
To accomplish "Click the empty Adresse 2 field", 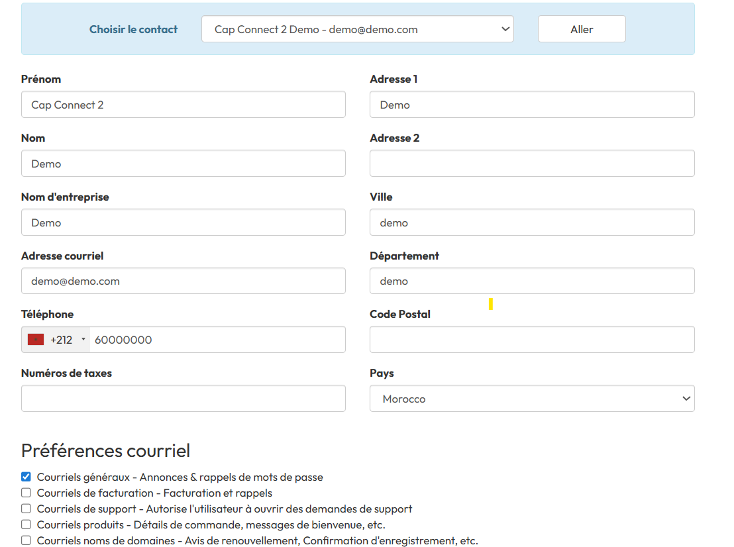I will tap(531, 163).
